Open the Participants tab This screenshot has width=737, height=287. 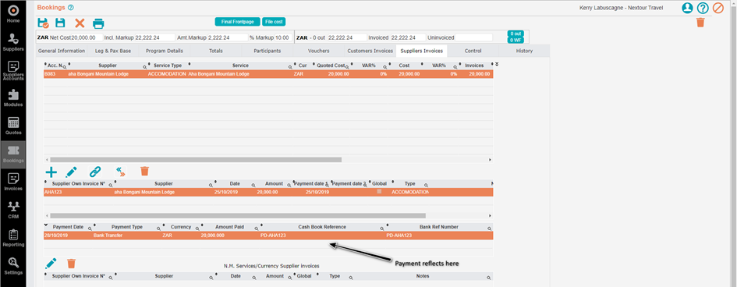pyautogui.click(x=267, y=51)
